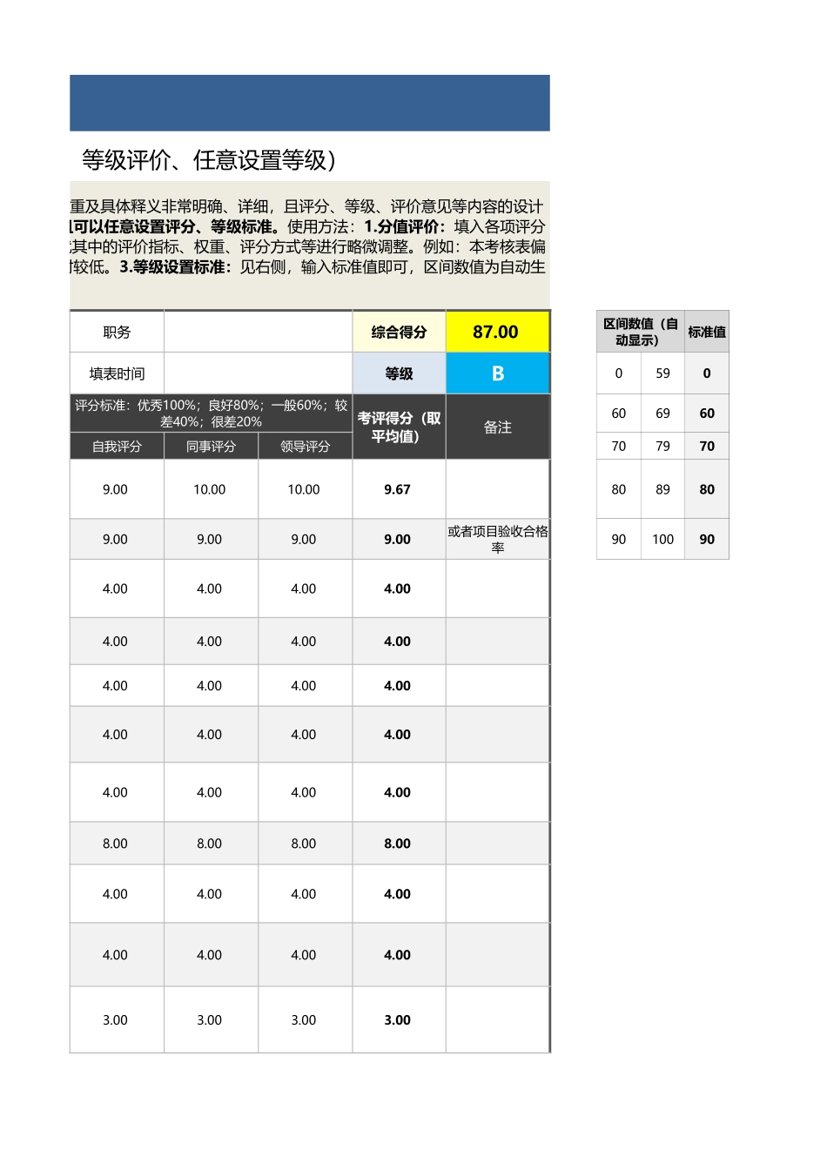Select the 自我评分 column header
Screen dimensions: 827x1170
[117, 446]
